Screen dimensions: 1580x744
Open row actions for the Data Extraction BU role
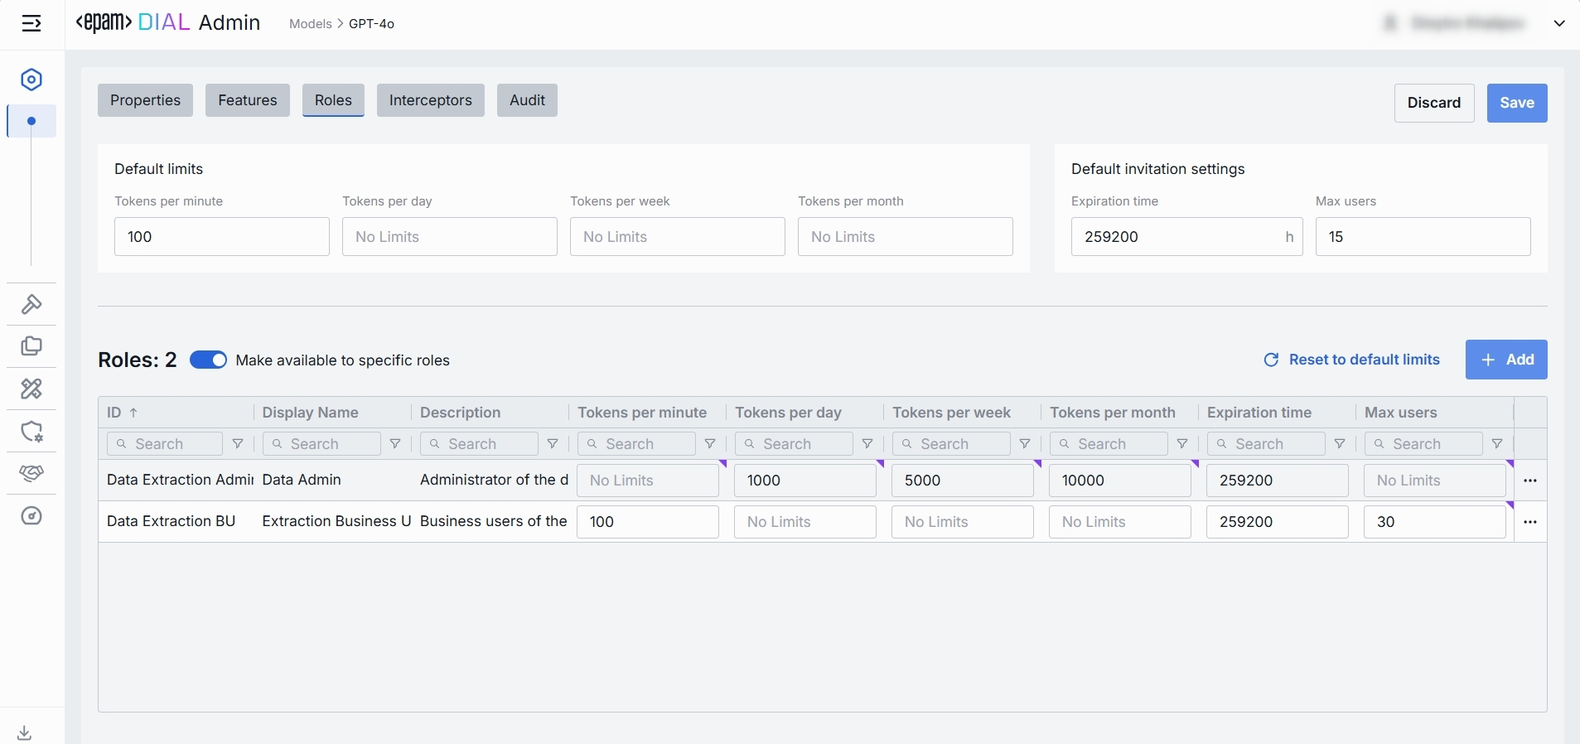[1530, 522]
